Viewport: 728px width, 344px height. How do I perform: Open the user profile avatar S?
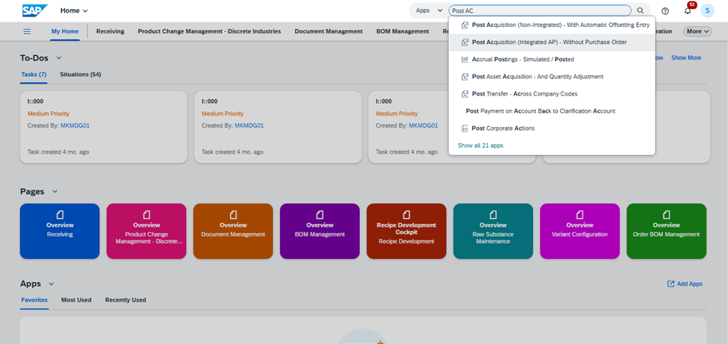click(x=707, y=10)
